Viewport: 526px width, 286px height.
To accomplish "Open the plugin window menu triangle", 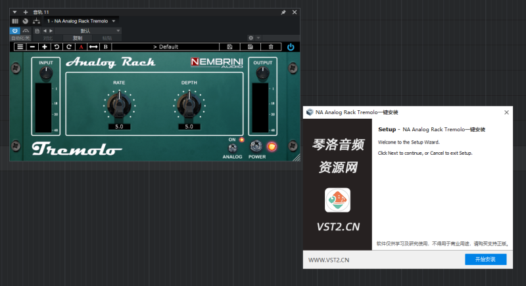I will coord(14,12).
